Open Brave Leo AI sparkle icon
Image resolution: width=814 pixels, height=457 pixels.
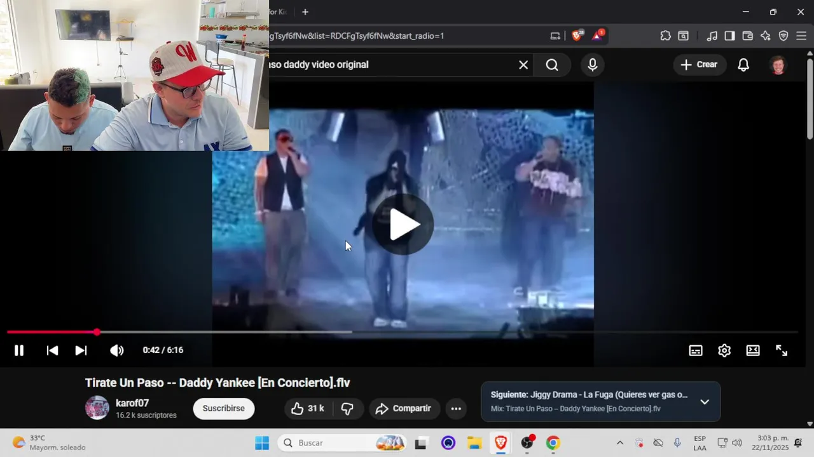[766, 36]
